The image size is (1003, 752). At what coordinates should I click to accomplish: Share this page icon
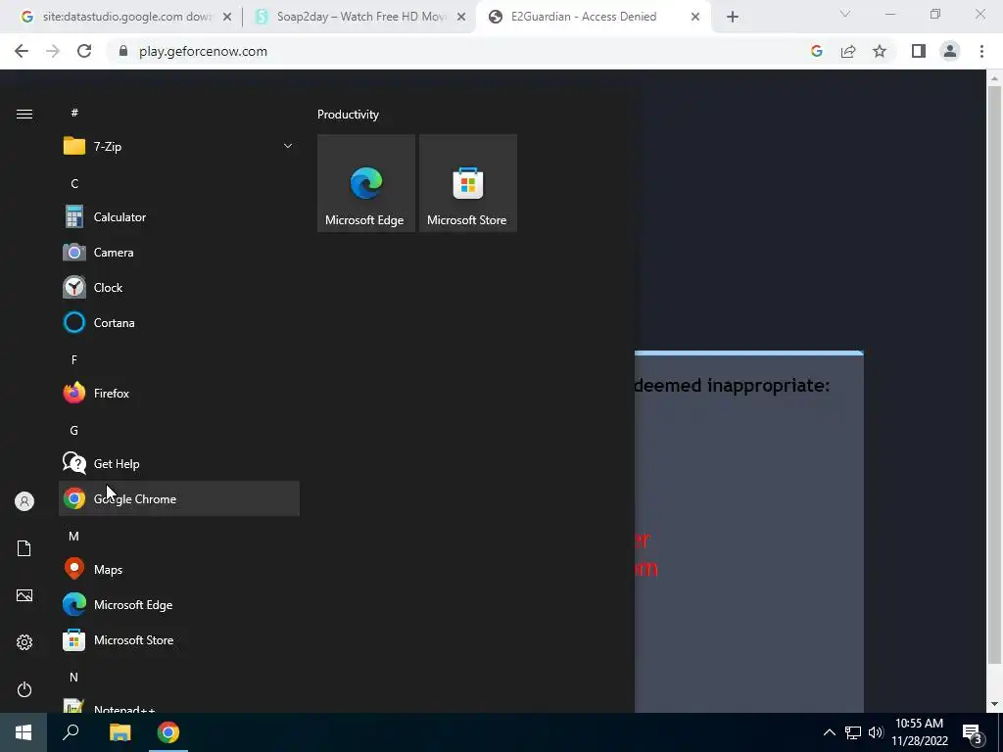[848, 51]
